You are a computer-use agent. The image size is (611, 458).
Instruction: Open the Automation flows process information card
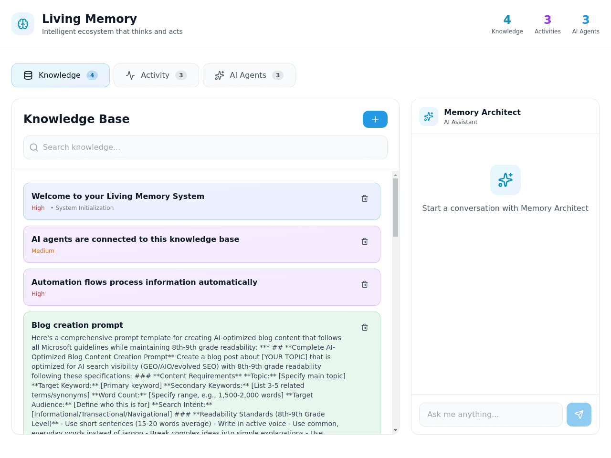point(202,287)
